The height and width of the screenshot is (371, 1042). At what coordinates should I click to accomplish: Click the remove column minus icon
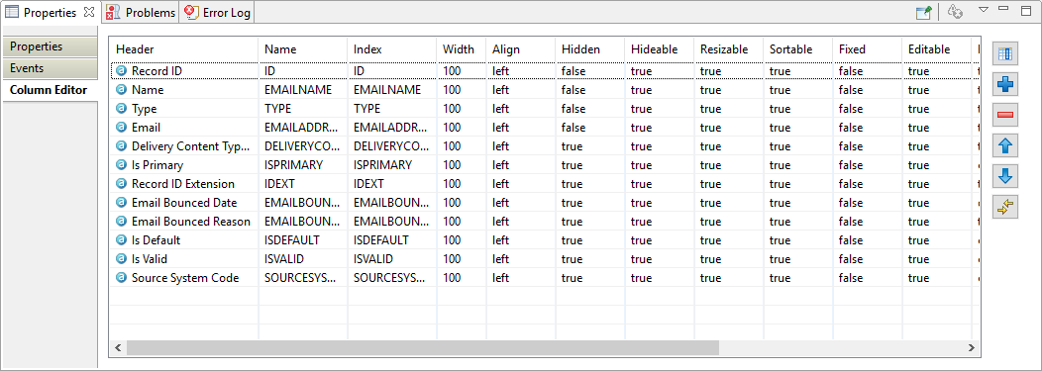point(1004,116)
